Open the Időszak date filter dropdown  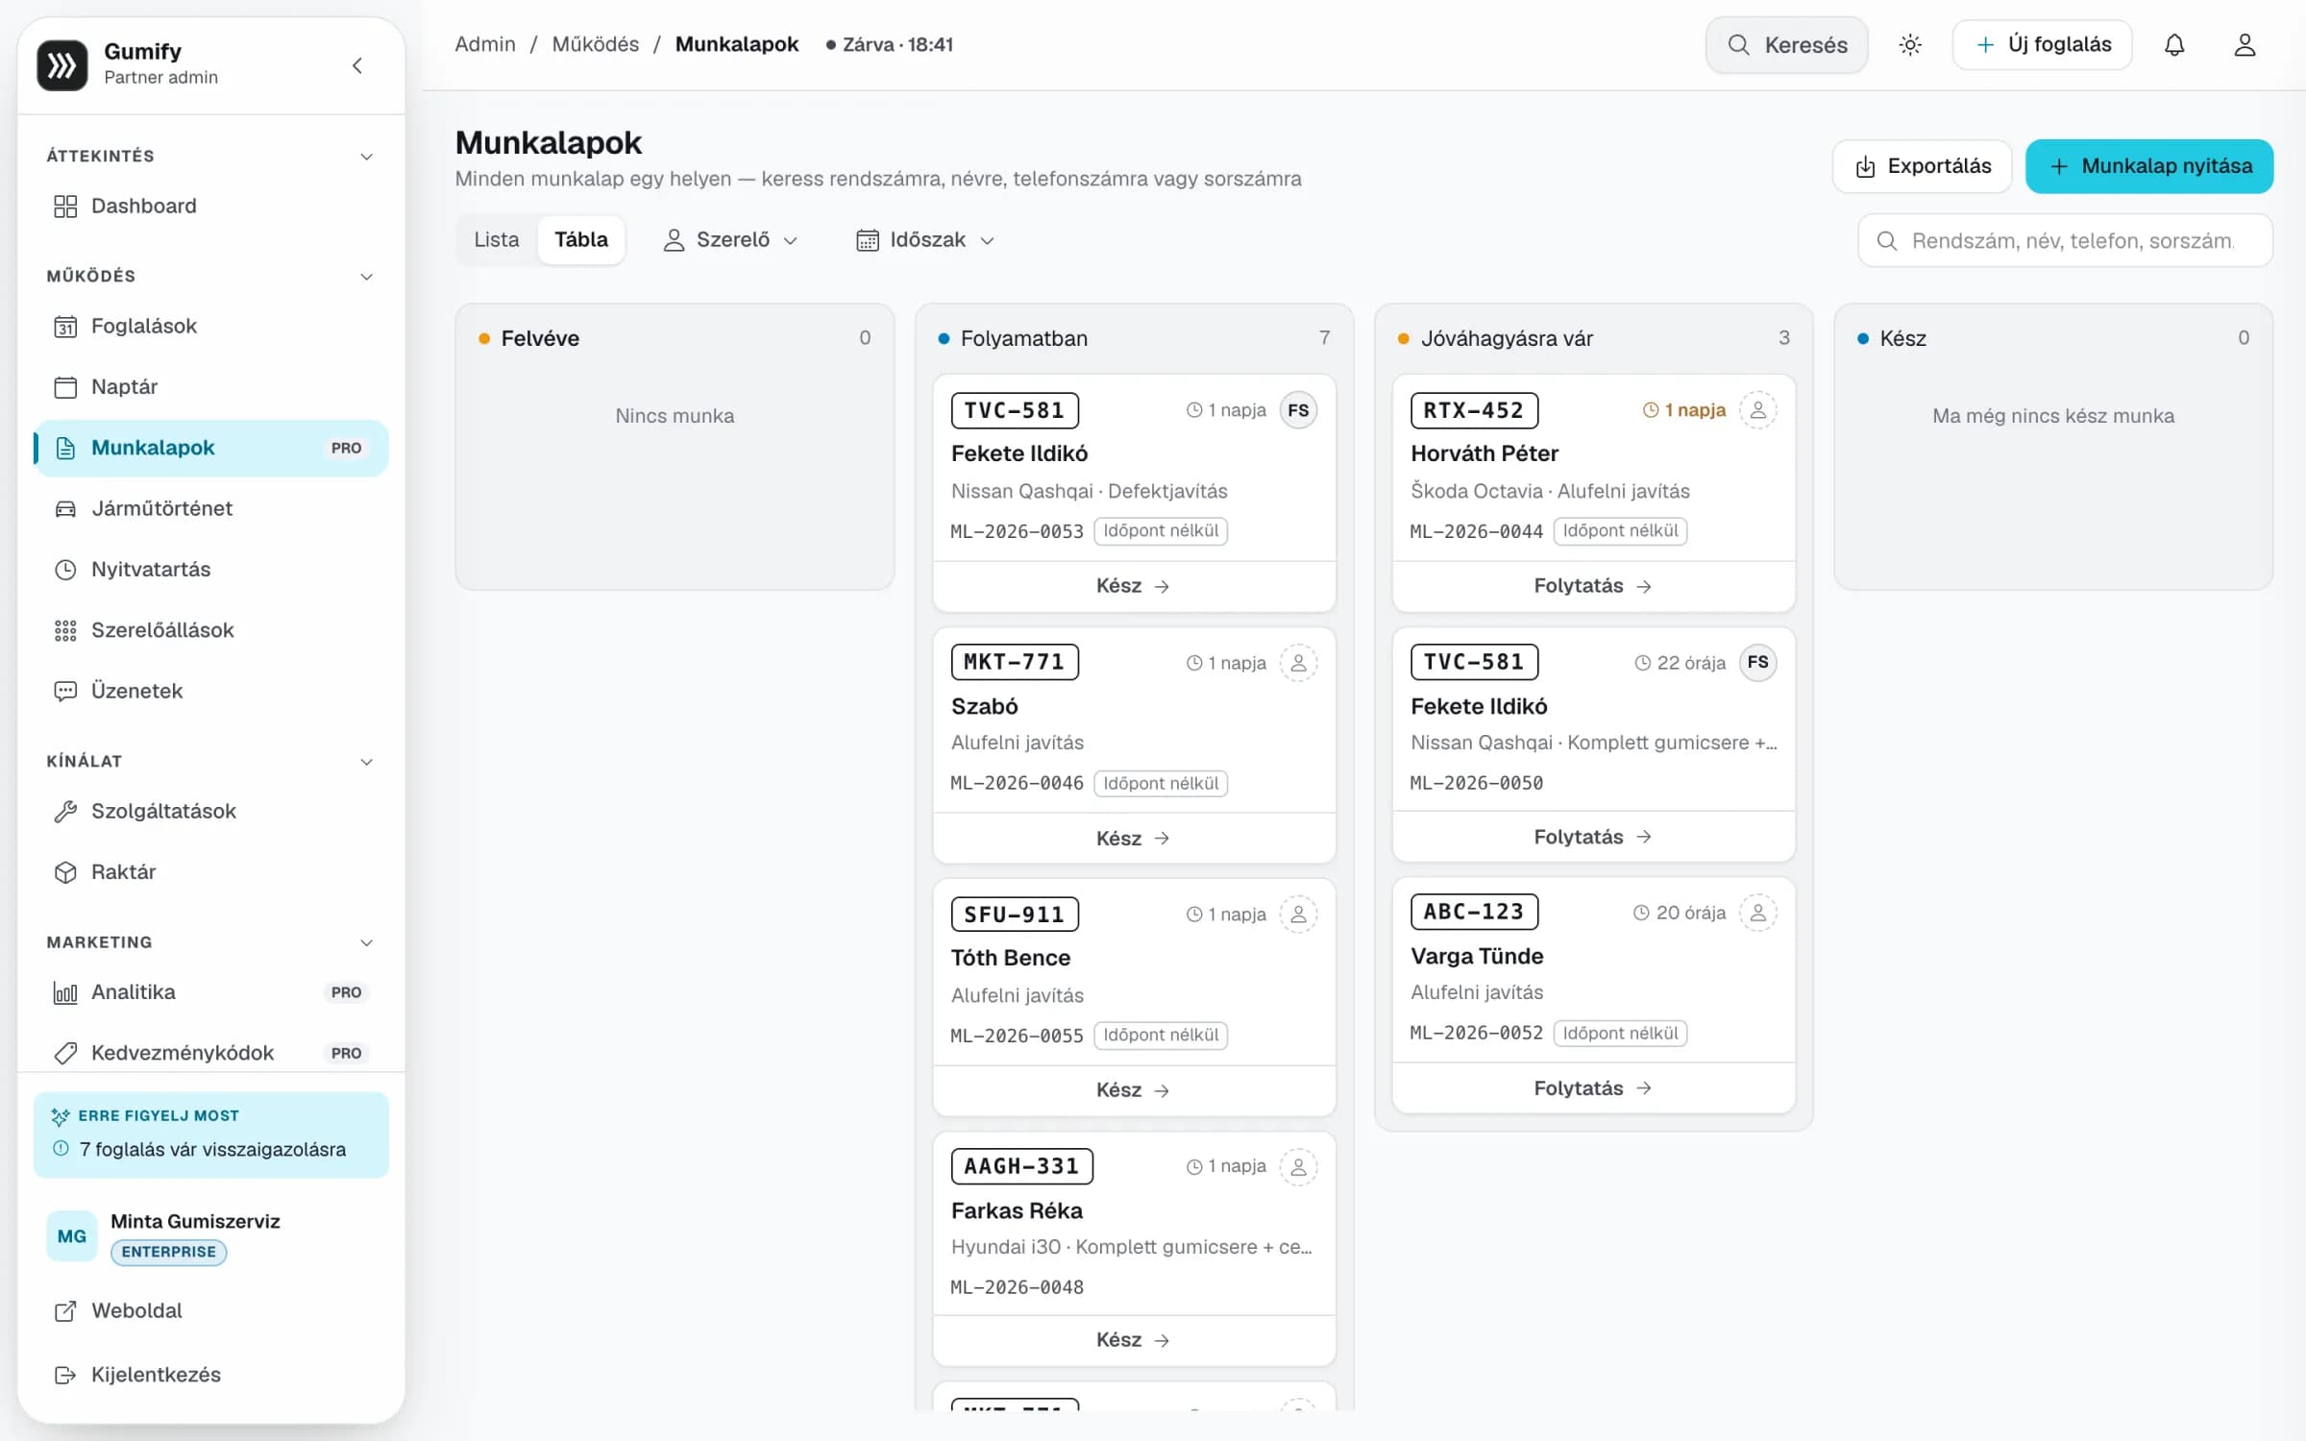pos(924,240)
